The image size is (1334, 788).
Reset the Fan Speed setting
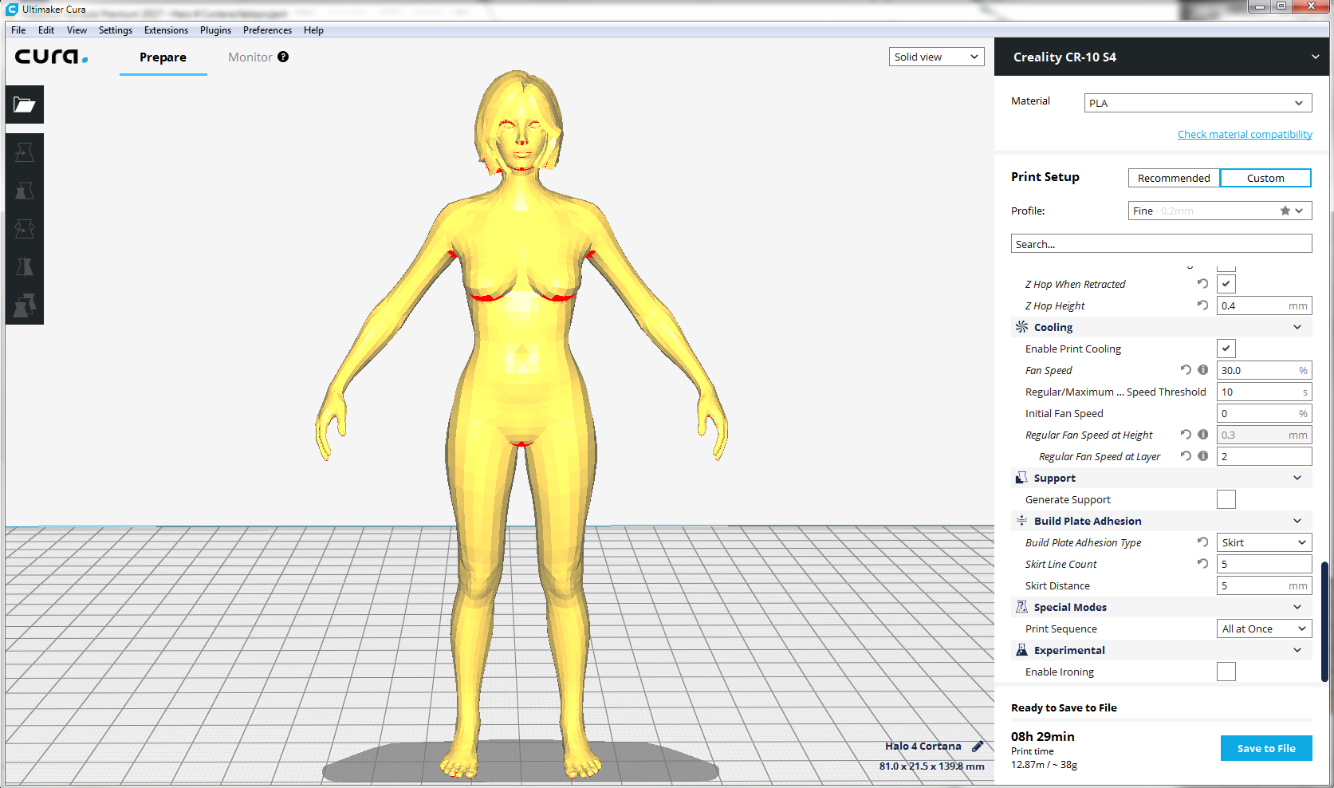click(1186, 369)
